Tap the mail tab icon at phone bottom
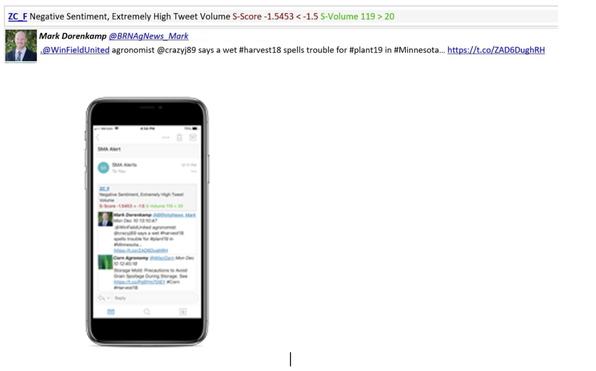Image resolution: width=596 pixels, height=371 pixels. tap(111, 311)
